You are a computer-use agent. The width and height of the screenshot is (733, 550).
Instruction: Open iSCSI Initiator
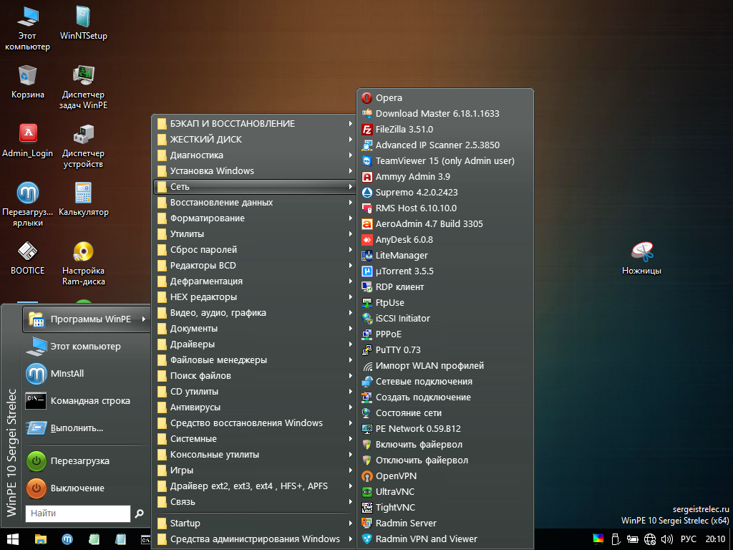[x=445, y=318]
